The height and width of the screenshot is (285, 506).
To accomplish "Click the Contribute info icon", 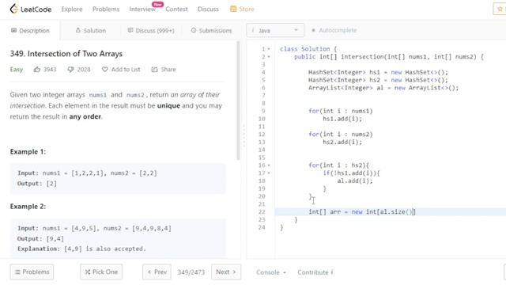I will pyautogui.click(x=332, y=272).
